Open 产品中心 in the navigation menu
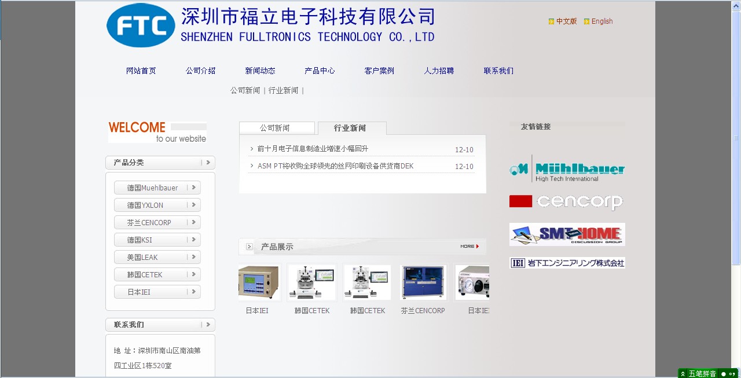The width and height of the screenshot is (741, 378). [x=320, y=71]
